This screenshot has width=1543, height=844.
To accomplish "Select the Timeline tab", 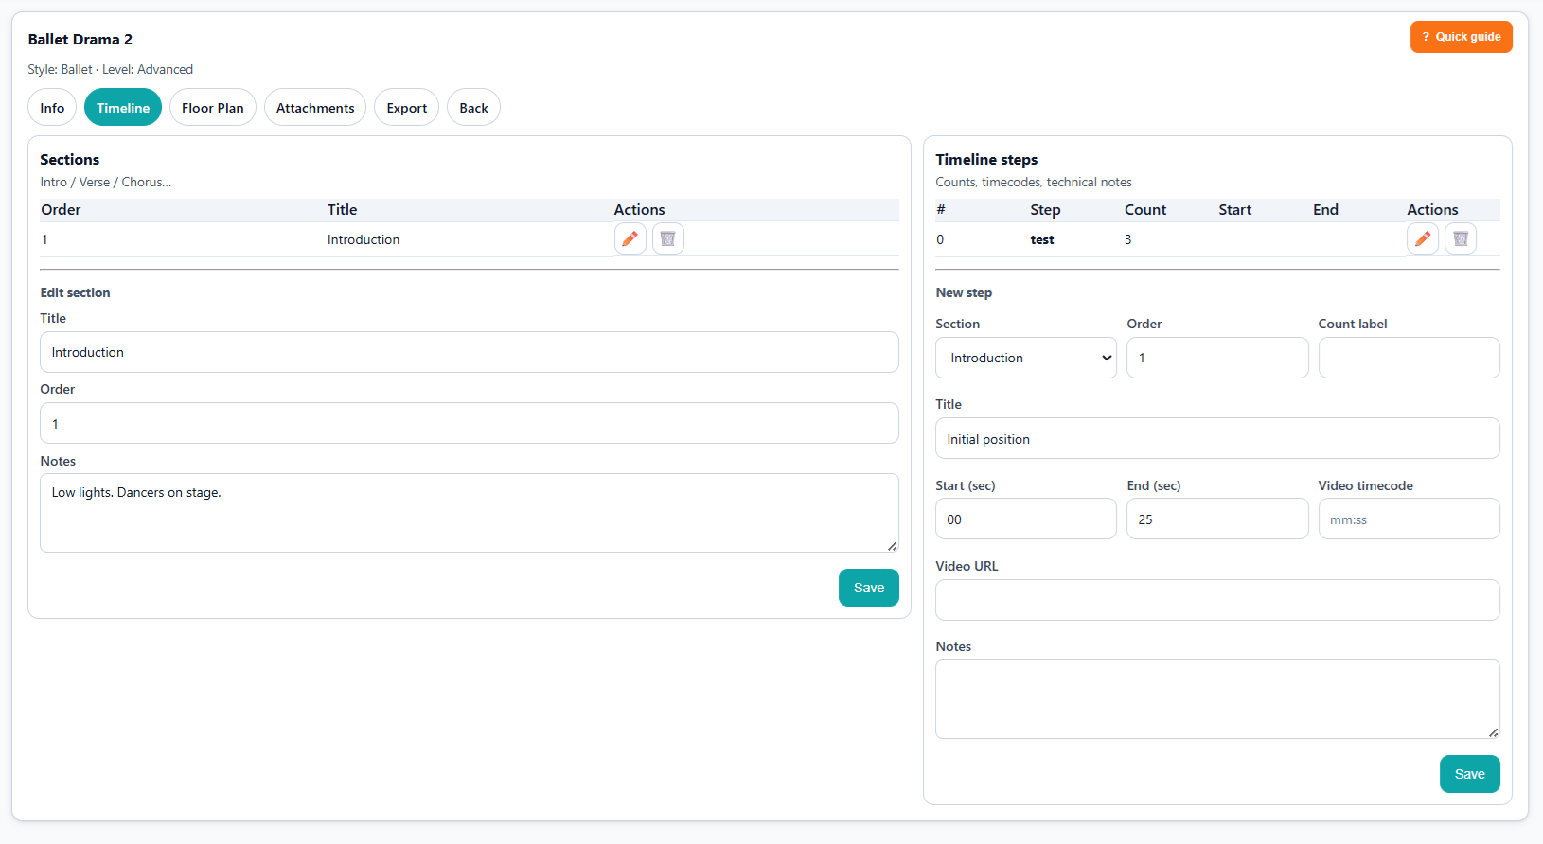I will pos(123,108).
